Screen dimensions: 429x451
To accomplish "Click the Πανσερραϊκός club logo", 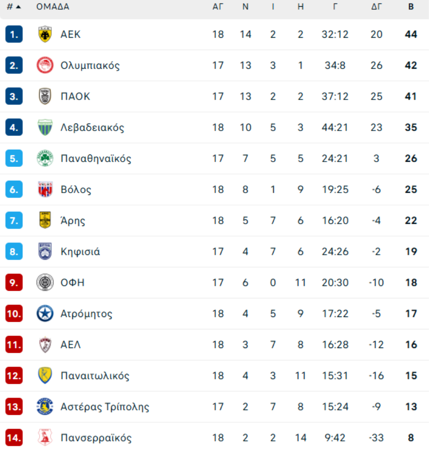I will pos(45,438).
